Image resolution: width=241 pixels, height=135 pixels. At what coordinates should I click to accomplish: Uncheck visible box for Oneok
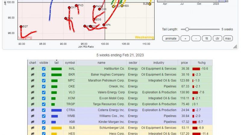tap(44, 86)
